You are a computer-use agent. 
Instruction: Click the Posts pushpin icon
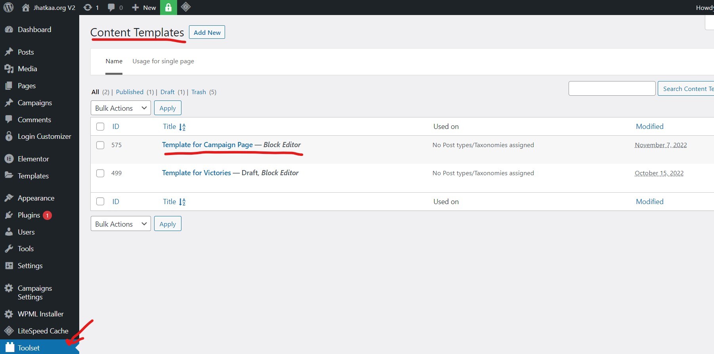pos(9,52)
